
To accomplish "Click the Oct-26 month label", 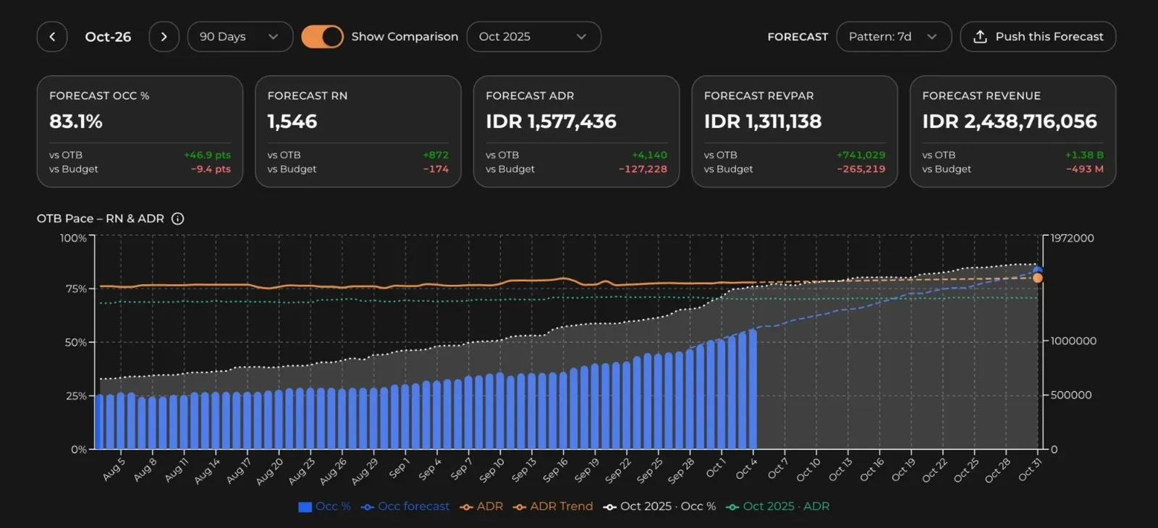I will (108, 37).
